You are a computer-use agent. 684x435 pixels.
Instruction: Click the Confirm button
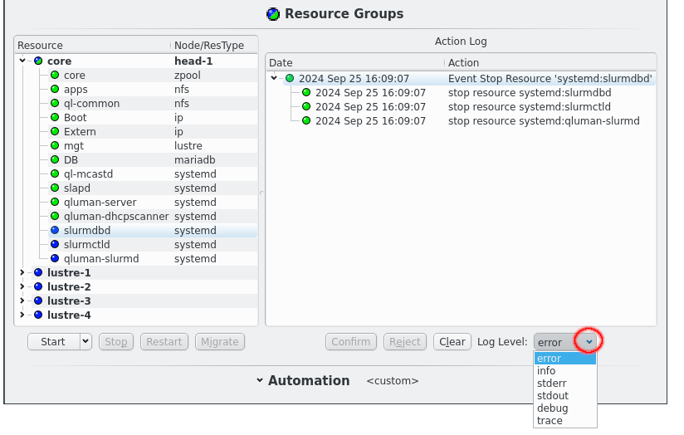[351, 342]
